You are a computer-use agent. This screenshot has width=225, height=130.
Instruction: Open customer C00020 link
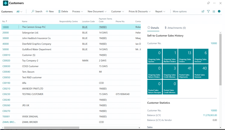tap(6, 60)
